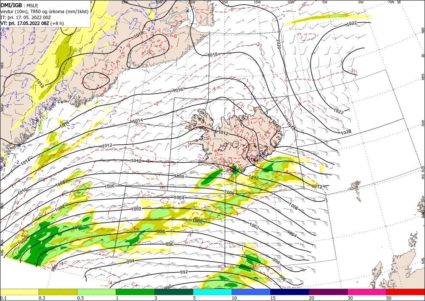This screenshot has width=425, height=301.
Task: Click the 'DMI/IGB' title text
Action: point(11,5)
